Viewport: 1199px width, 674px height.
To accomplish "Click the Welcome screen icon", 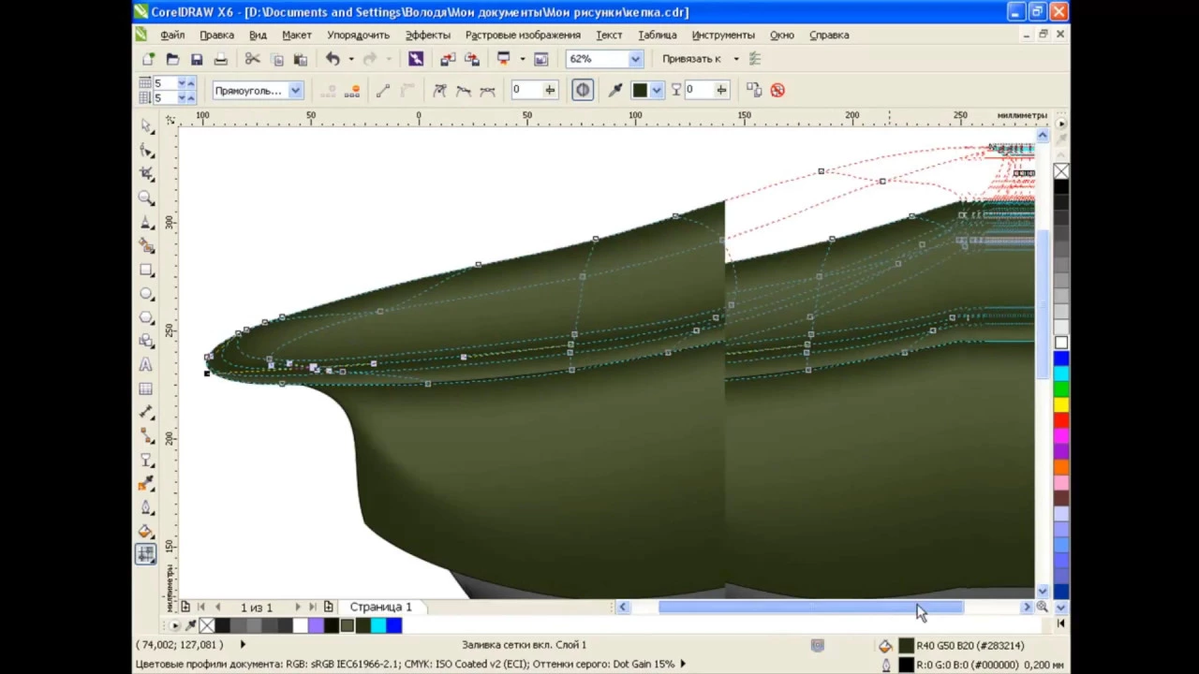I will [540, 59].
